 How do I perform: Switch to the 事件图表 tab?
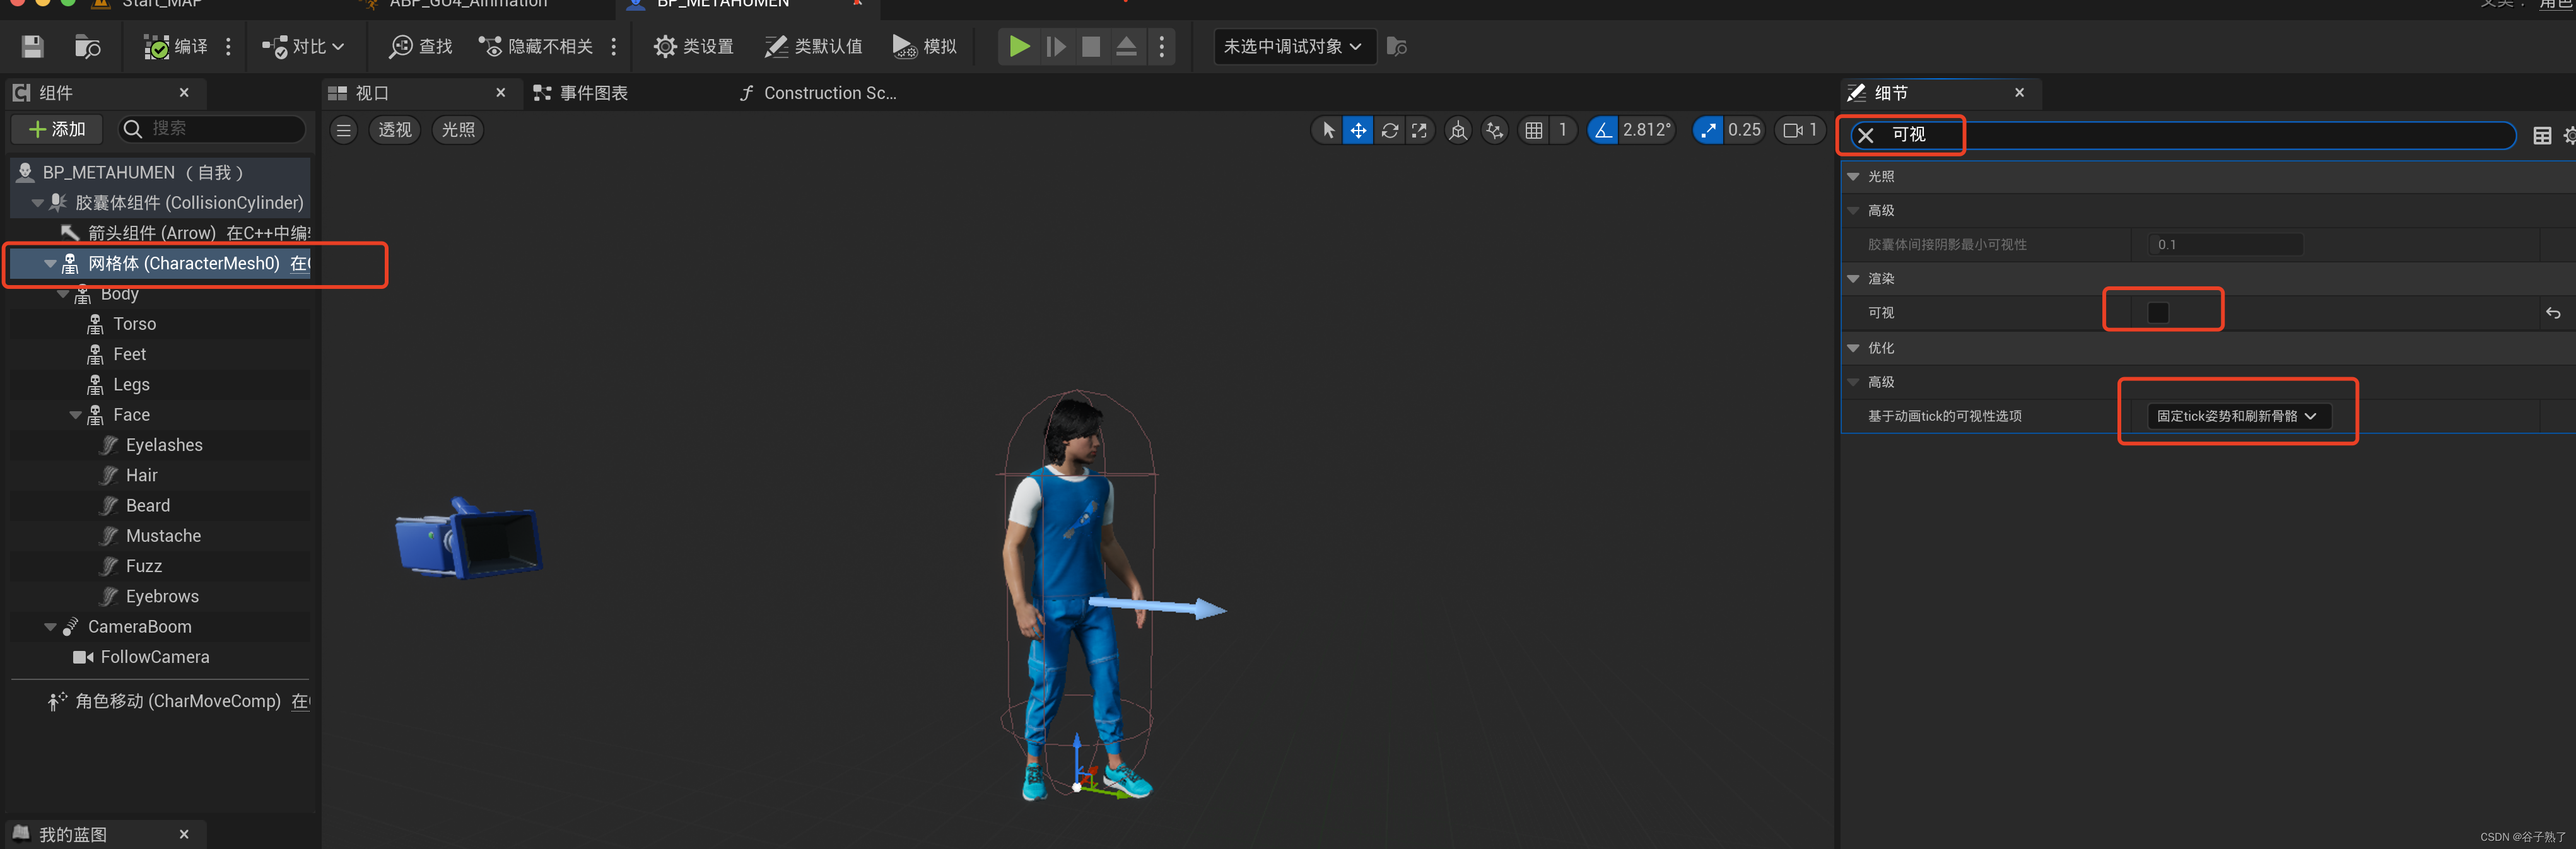click(x=581, y=93)
